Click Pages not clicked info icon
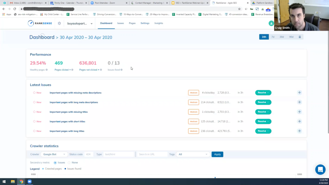 101,70
